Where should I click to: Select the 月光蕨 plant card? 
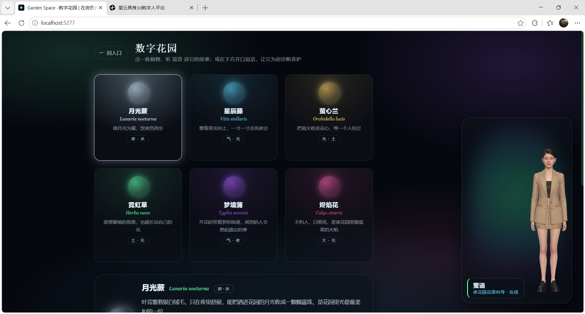point(138,117)
